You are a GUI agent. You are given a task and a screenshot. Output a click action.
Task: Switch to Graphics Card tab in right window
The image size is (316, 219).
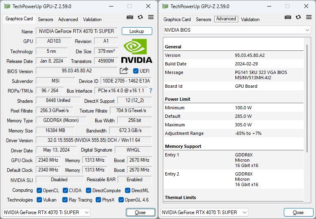177,20
